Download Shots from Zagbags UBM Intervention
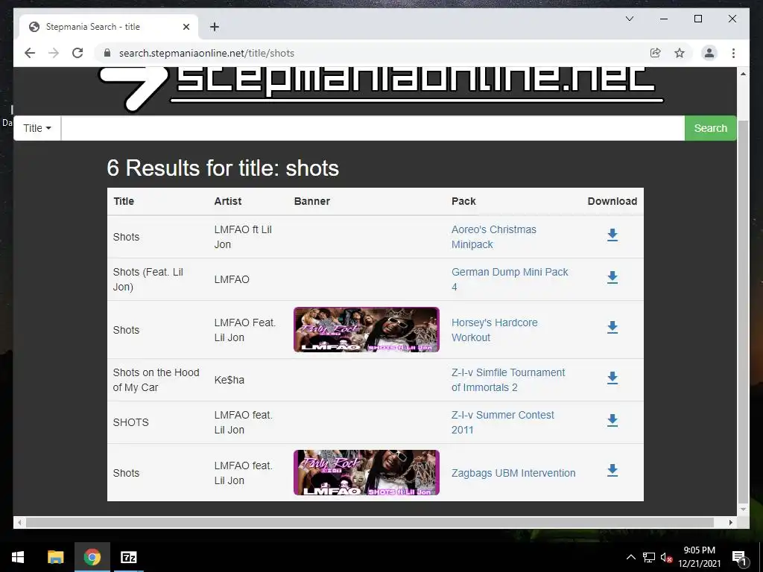 click(x=612, y=471)
